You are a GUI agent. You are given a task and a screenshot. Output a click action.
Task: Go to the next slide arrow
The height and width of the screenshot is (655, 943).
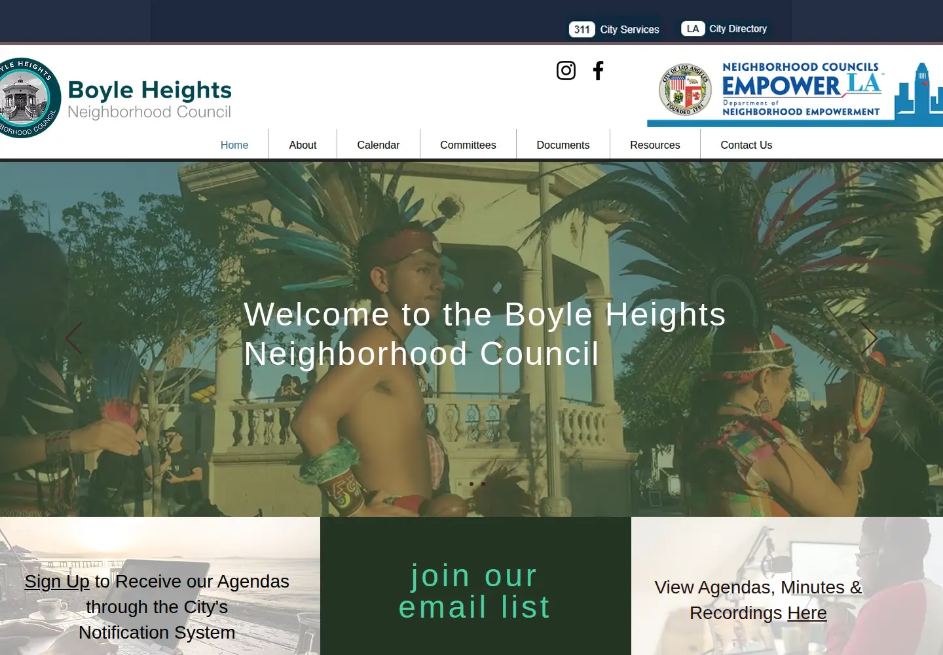pyautogui.click(x=869, y=339)
